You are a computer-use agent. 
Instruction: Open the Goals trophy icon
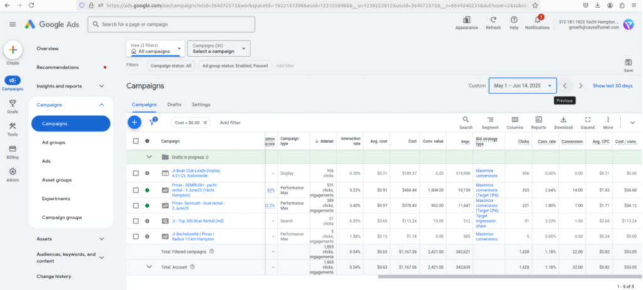coord(13,103)
